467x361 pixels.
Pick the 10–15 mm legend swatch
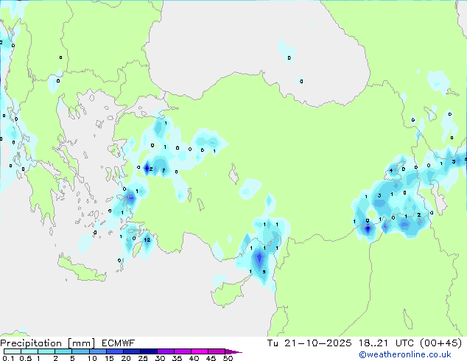(97, 351)
